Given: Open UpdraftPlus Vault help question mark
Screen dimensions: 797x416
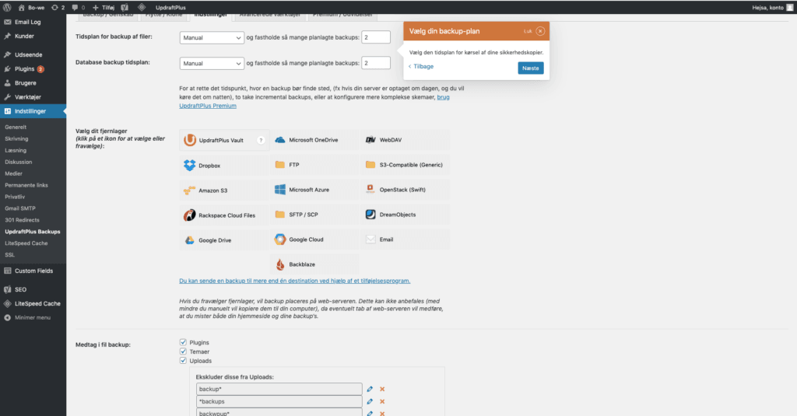Looking at the screenshot, I should tap(261, 140).
